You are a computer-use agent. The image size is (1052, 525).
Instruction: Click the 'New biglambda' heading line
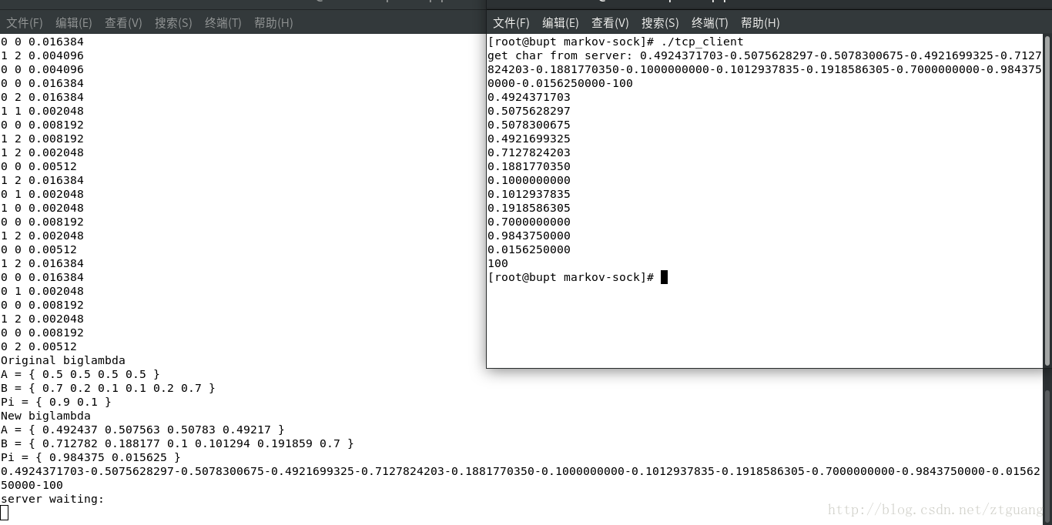(45, 416)
